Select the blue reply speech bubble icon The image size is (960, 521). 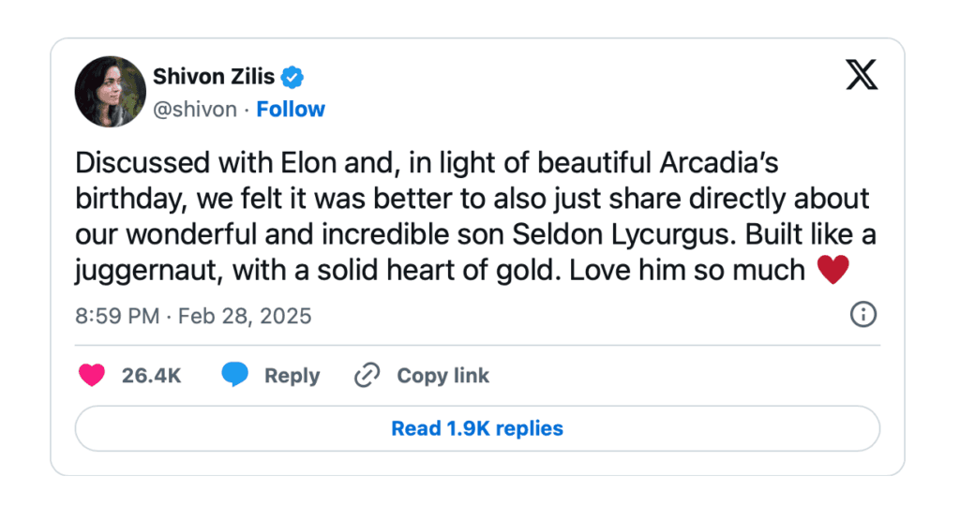pos(234,374)
